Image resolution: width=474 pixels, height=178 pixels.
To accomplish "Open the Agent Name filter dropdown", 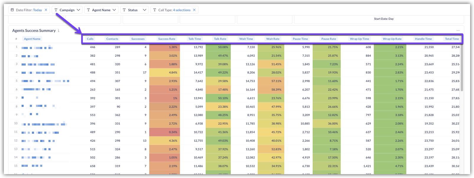I will coord(114,10).
